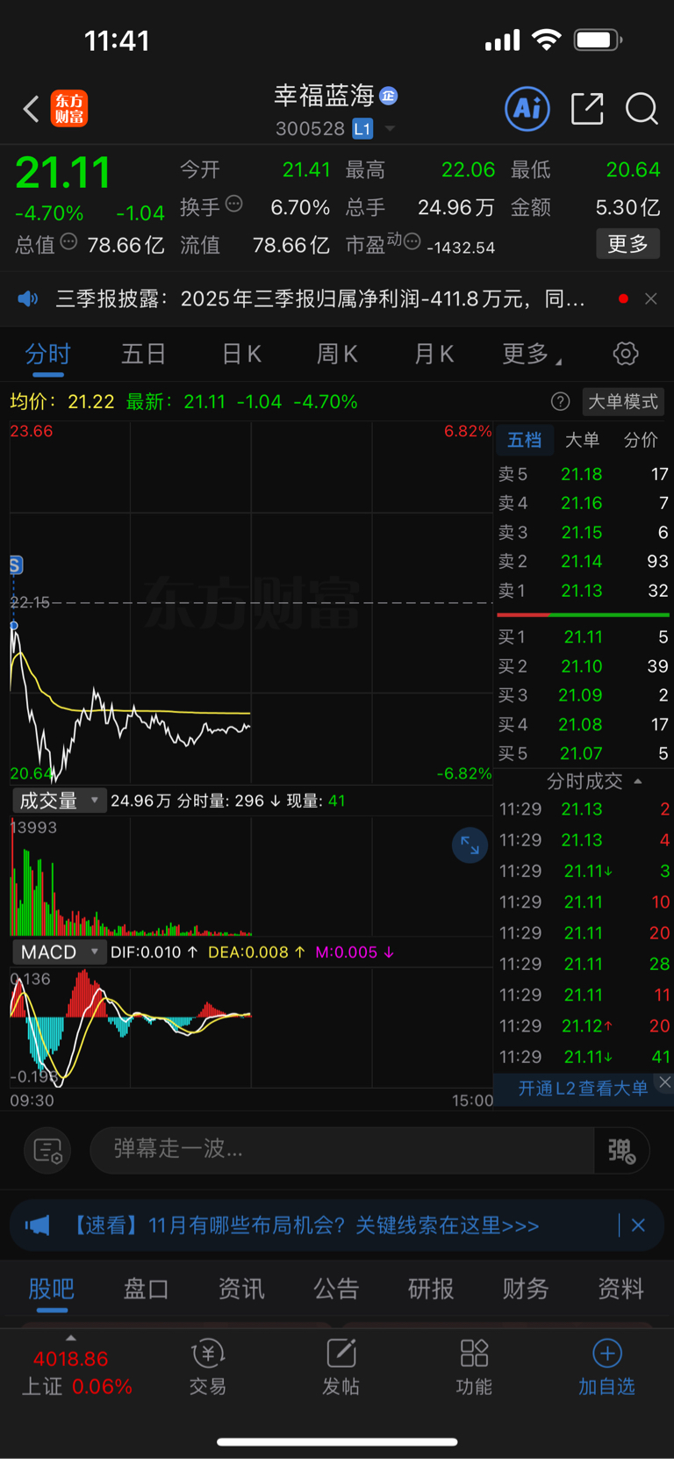The height and width of the screenshot is (1459, 674).
Task: Tap the S marker on chart
Action: point(16,565)
